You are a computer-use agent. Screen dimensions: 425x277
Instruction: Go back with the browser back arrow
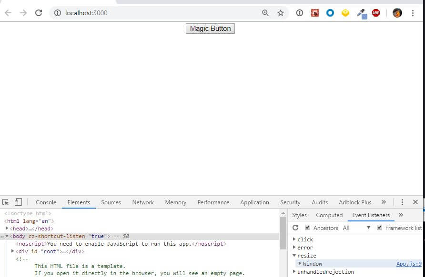[8, 13]
